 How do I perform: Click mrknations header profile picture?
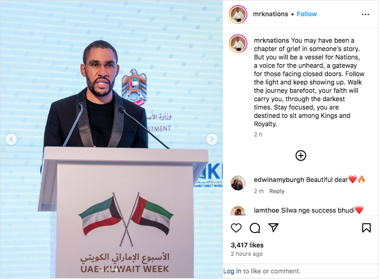[238, 14]
